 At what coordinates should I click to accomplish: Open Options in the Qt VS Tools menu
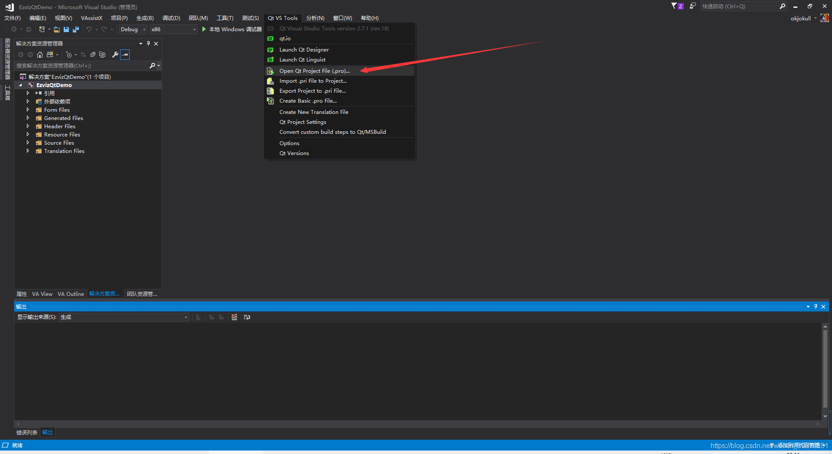(339, 143)
